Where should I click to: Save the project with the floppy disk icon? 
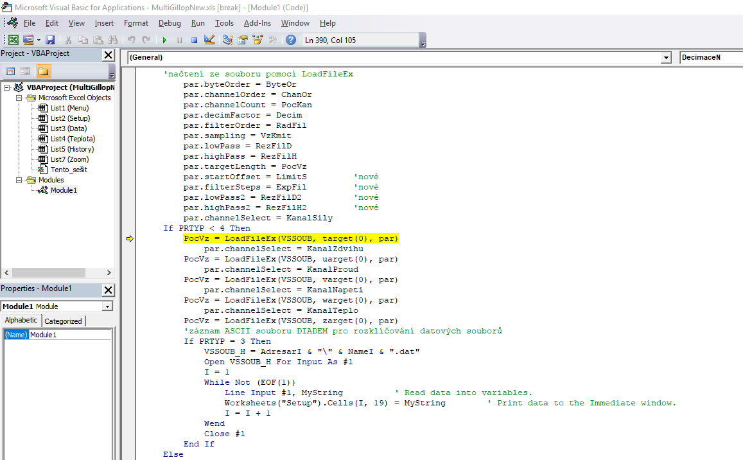pyautogui.click(x=50, y=40)
